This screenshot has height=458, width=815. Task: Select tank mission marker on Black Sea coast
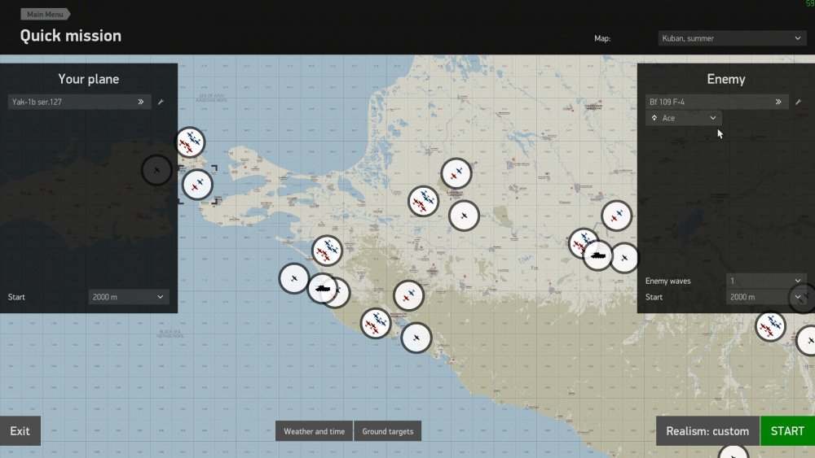pos(321,288)
